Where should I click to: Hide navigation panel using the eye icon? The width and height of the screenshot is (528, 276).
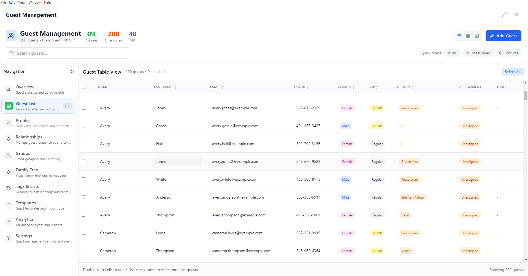pos(71,71)
